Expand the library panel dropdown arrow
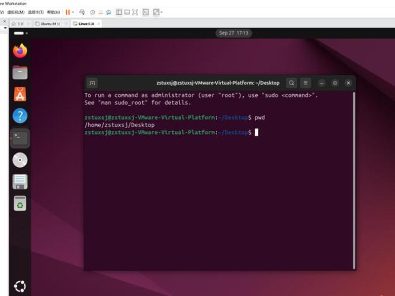The width and height of the screenshot is (395, 296). pyautogui.click(x=5, y=28)
